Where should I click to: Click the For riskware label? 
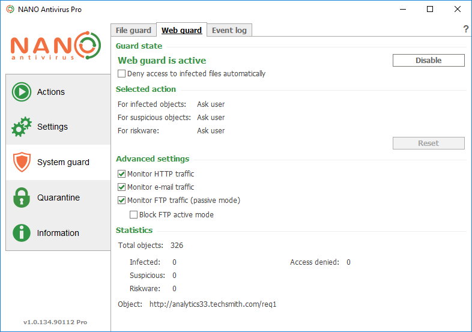(138, 131)
